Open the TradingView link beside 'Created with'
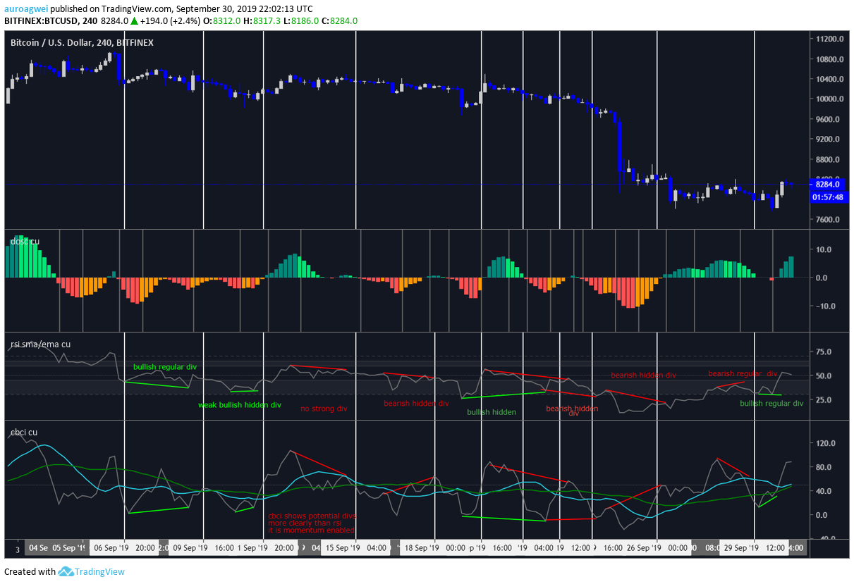The width and height of the screenshot is (854, 584). point(100,571)
